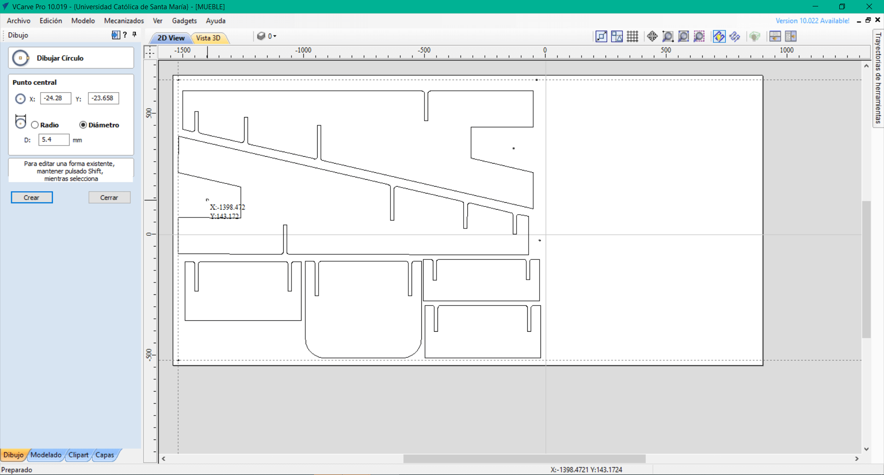Expand the Trayectorias de herramientas side panel
884x475 pixels.
pos(878,78)
